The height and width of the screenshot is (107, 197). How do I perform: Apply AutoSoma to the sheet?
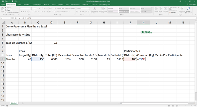click(x=173, y=8)
